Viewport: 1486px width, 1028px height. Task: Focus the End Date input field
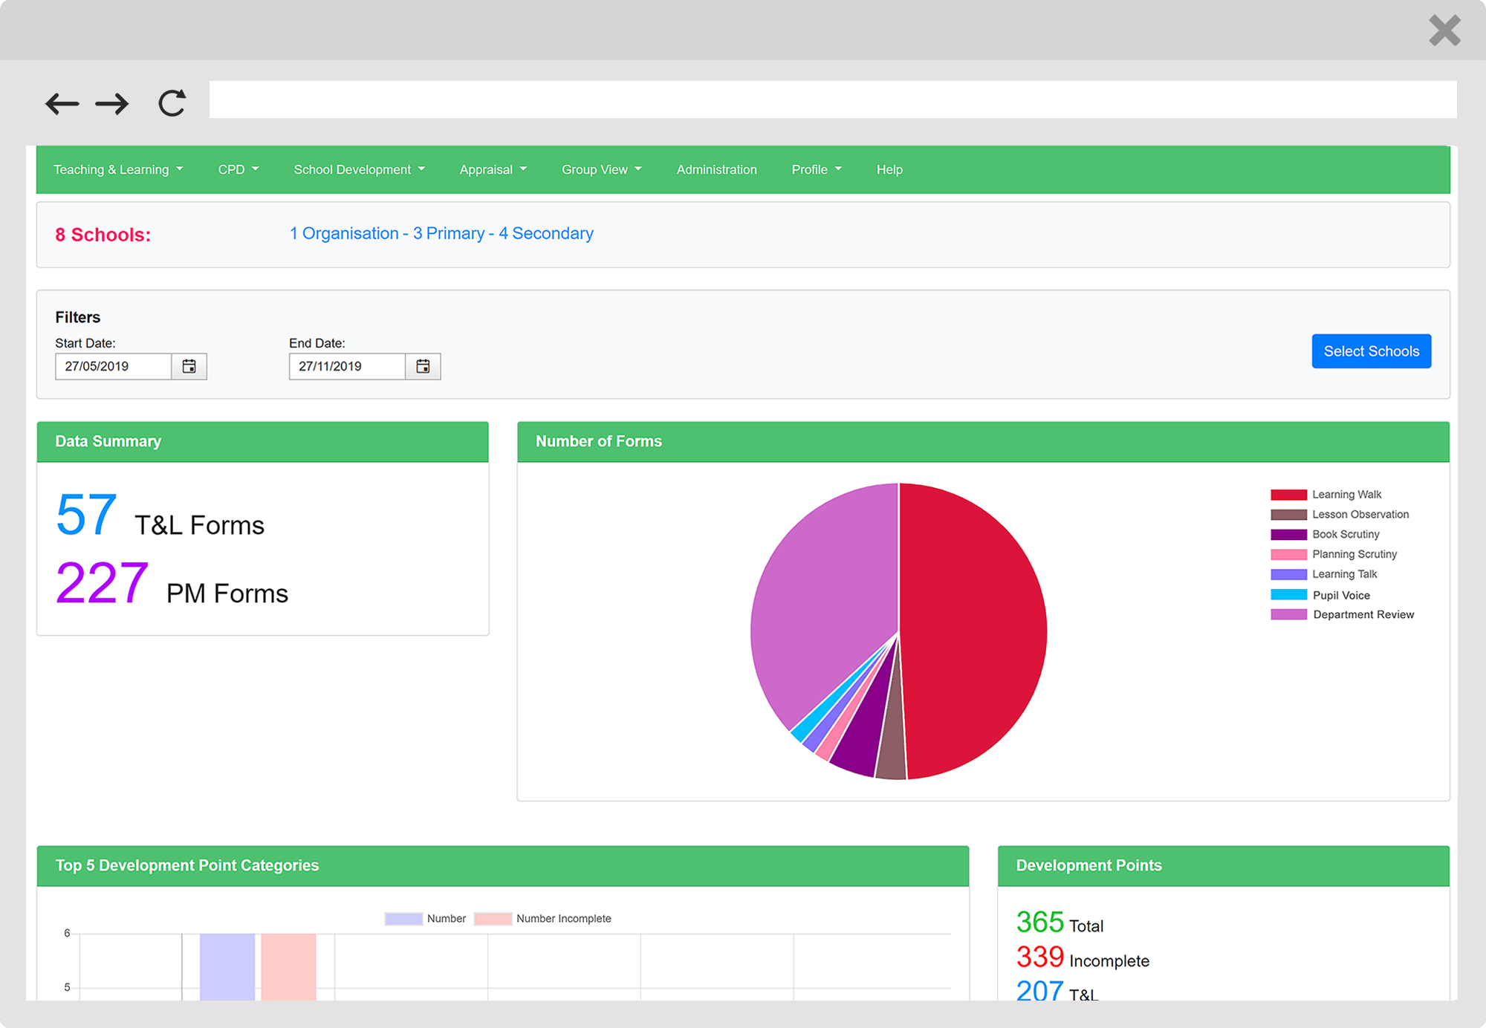347,366
